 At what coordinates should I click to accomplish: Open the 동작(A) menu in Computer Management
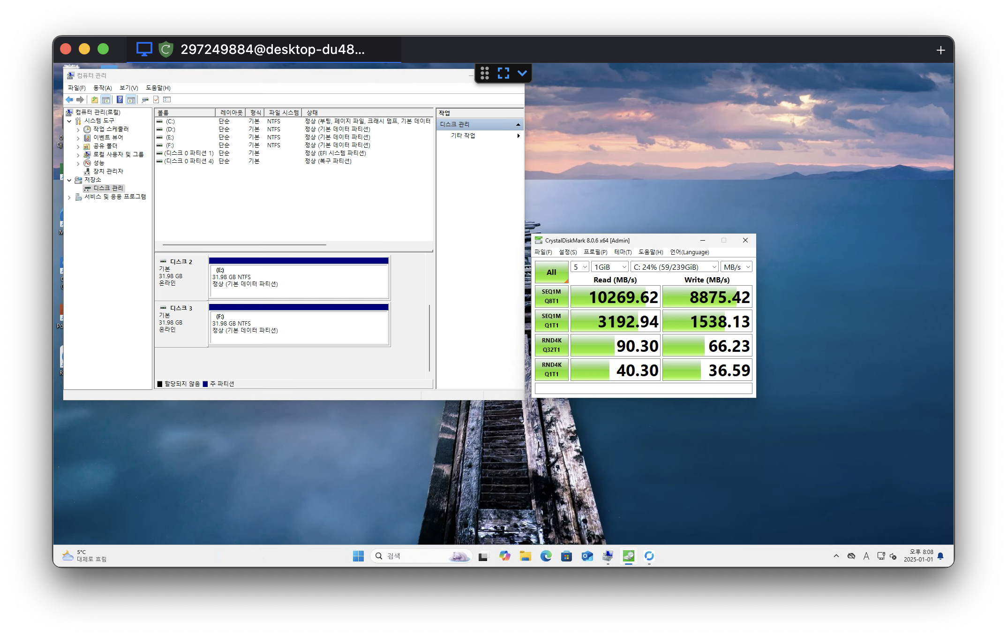102,88
